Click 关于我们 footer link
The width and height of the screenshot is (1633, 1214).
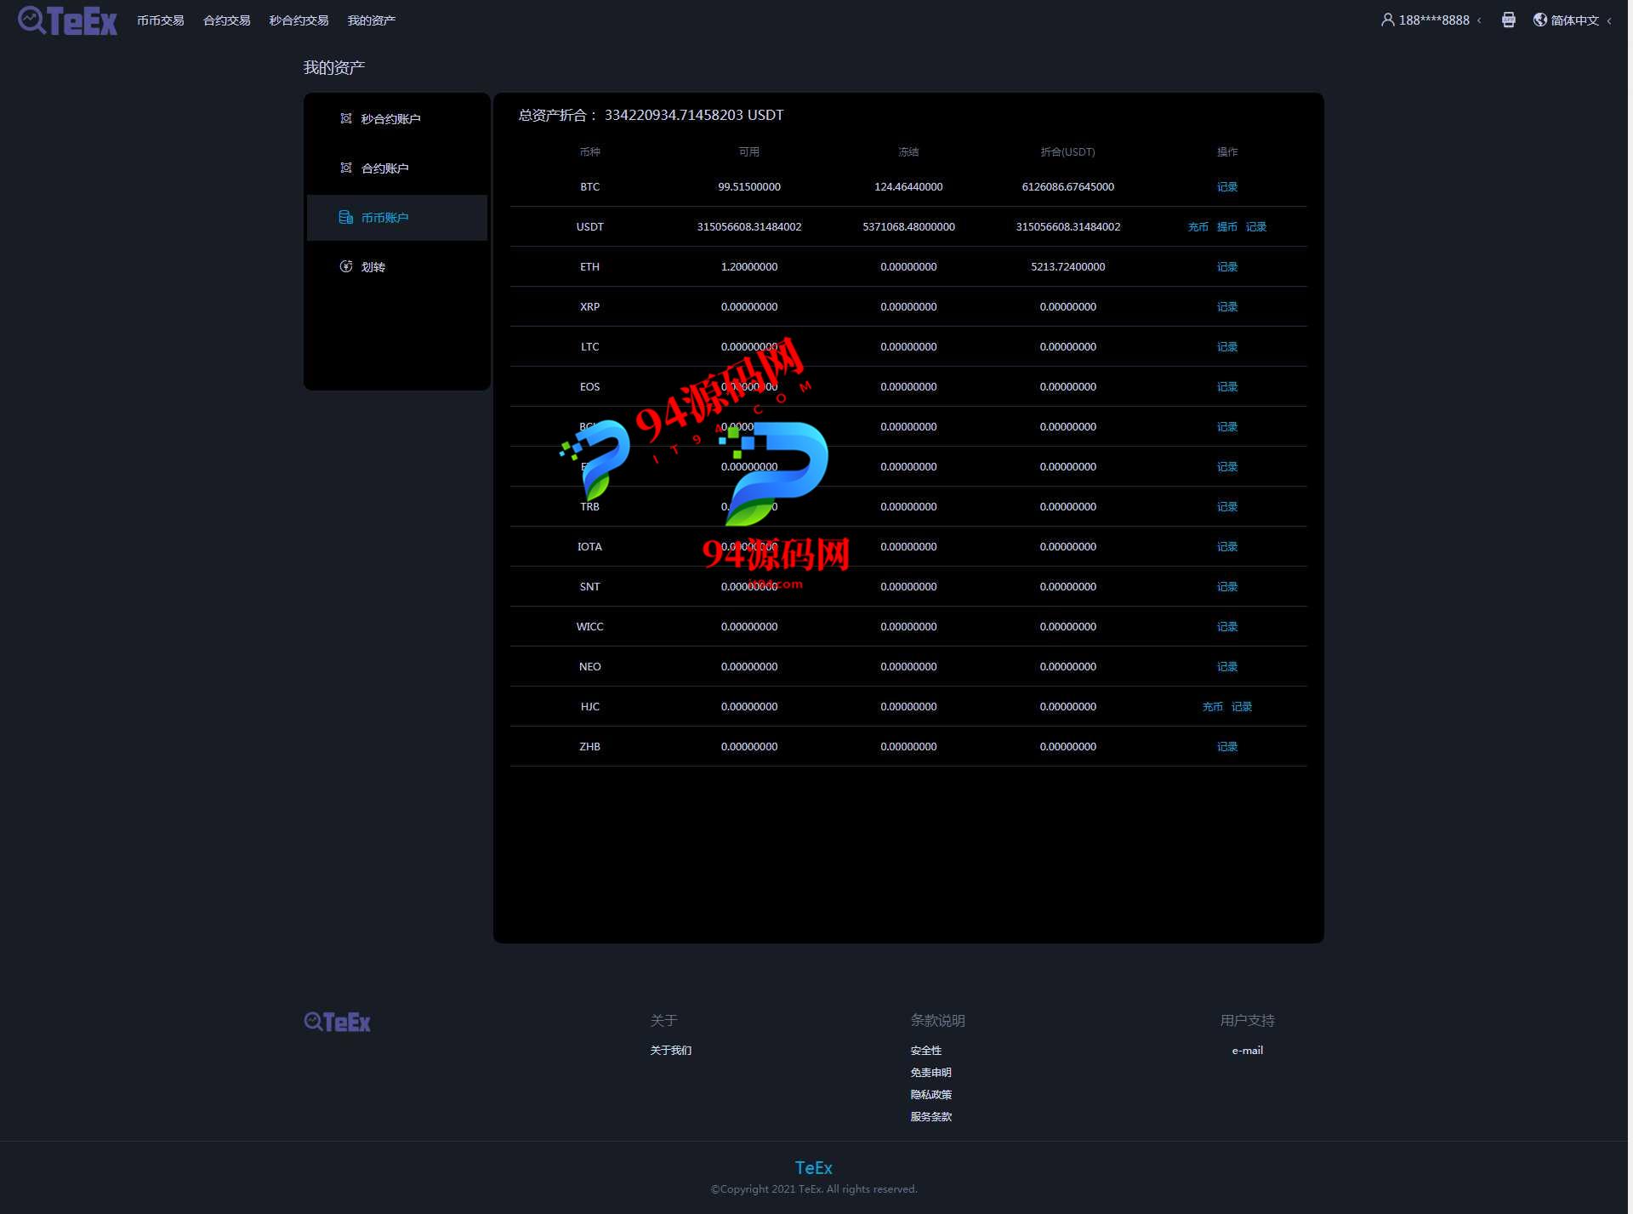671,1051
